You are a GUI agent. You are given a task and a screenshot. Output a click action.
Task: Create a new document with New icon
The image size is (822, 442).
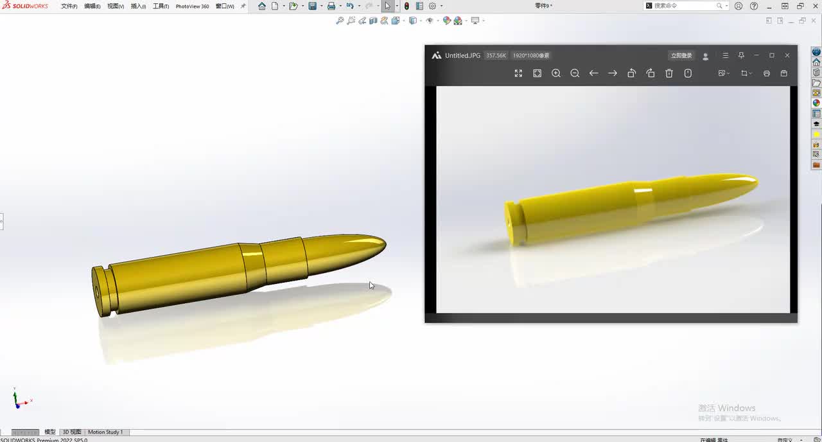pyautogui.click(x=275, y=6)
